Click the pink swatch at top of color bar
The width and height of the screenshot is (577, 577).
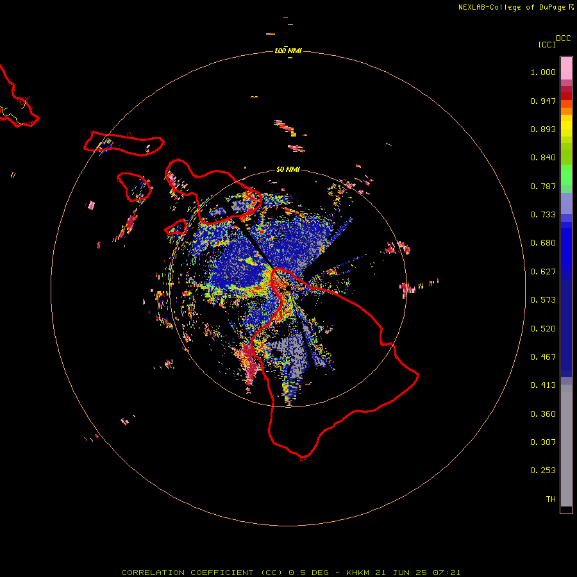pyautogui.click(x=566, y=69)
